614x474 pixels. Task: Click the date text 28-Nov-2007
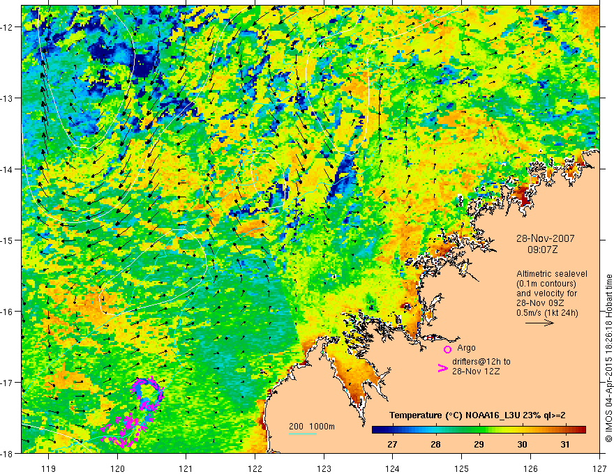pyautogui.click(x=546, y=238)
